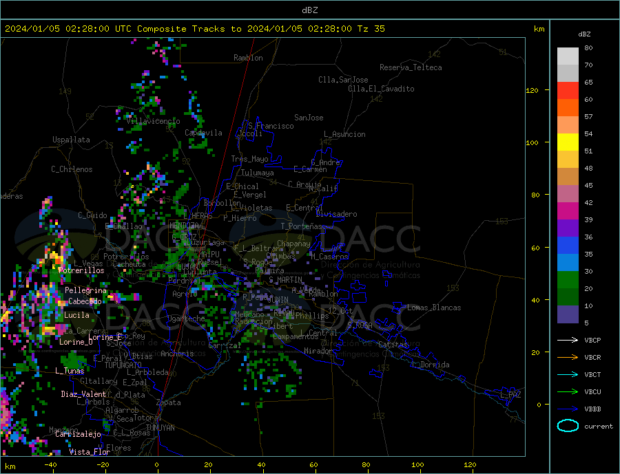Click the C_Guido label
The image size is (620, 474).
[92, 215]
